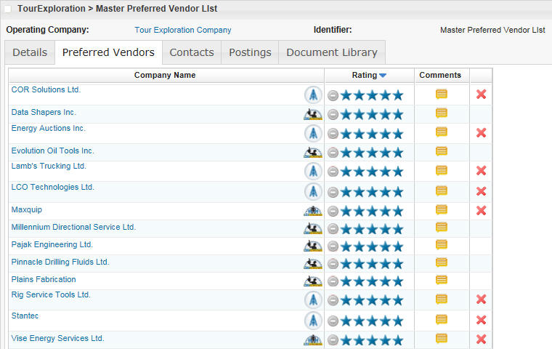
Task: Set fifth star rating for Rig Service Tools
Action: (x=397, y=300)
